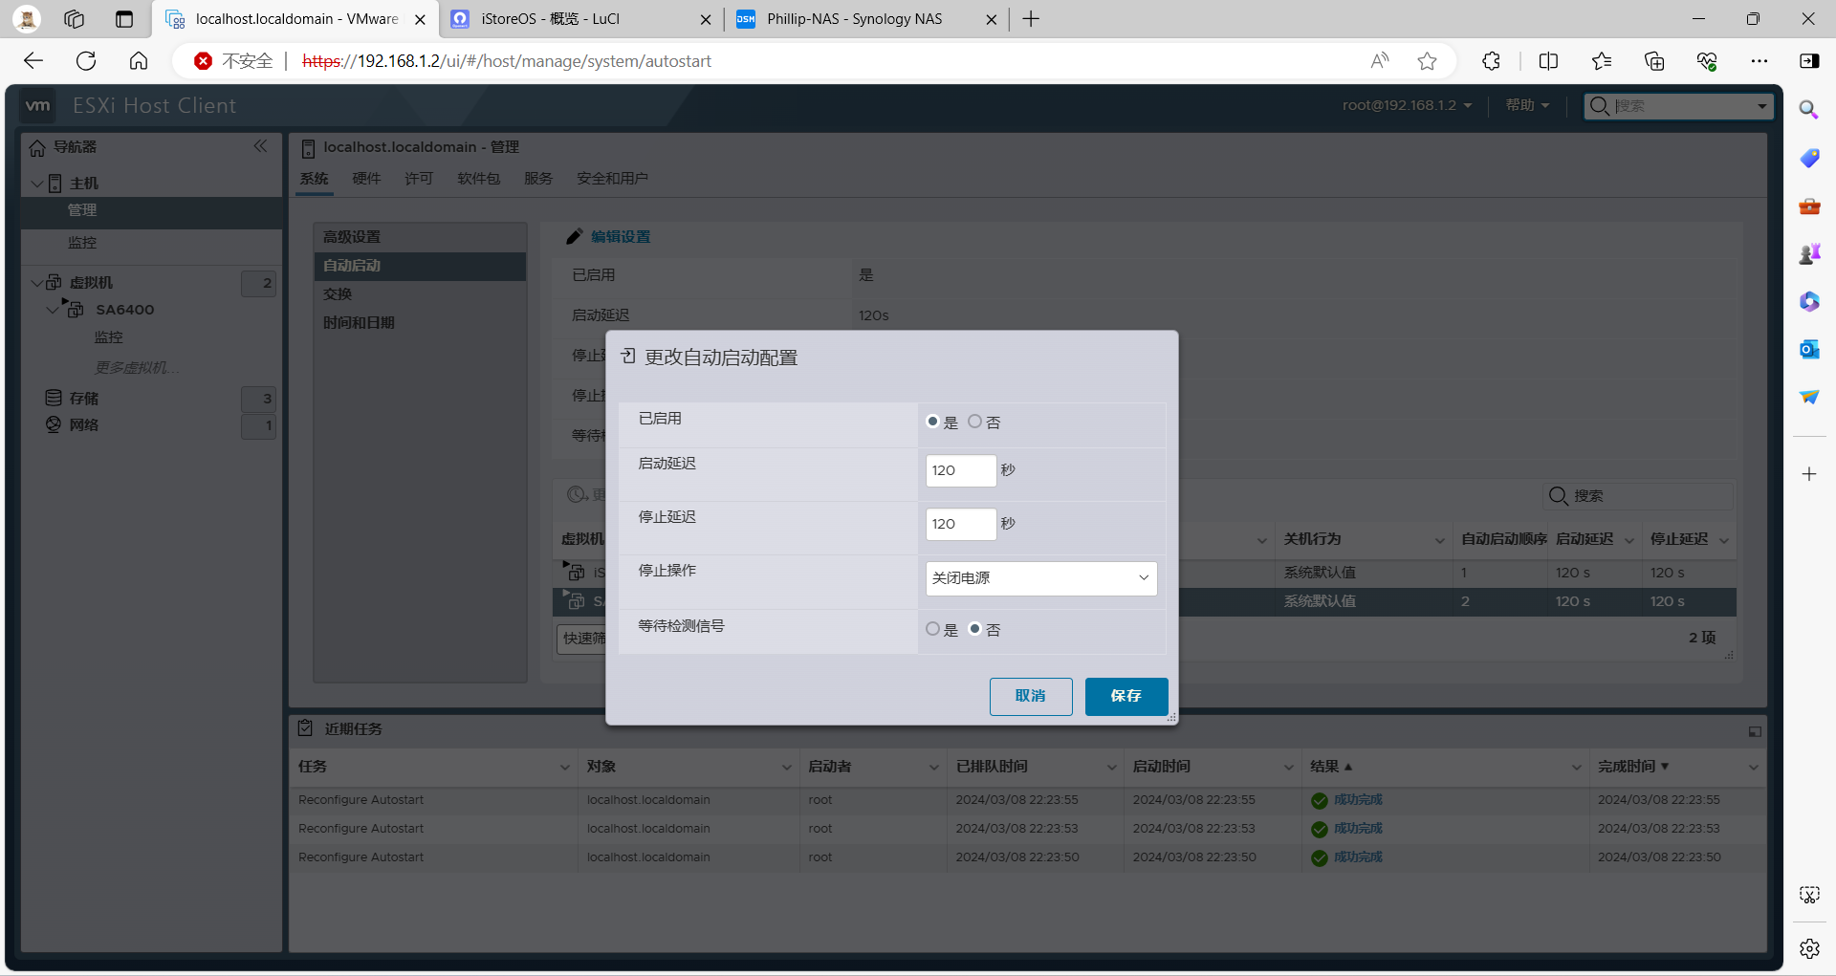Switch to the 硬件 tab
This screenshot has height=976, width=1836.
point(367,178)
